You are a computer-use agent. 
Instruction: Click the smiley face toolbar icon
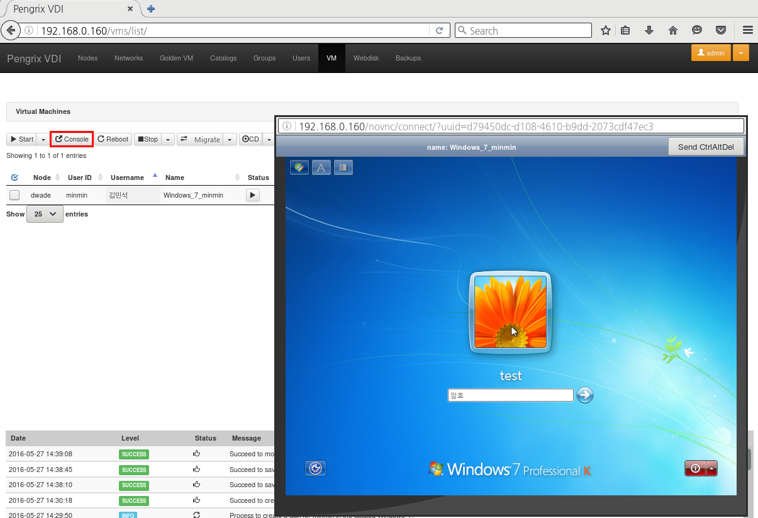coord(697,30)
